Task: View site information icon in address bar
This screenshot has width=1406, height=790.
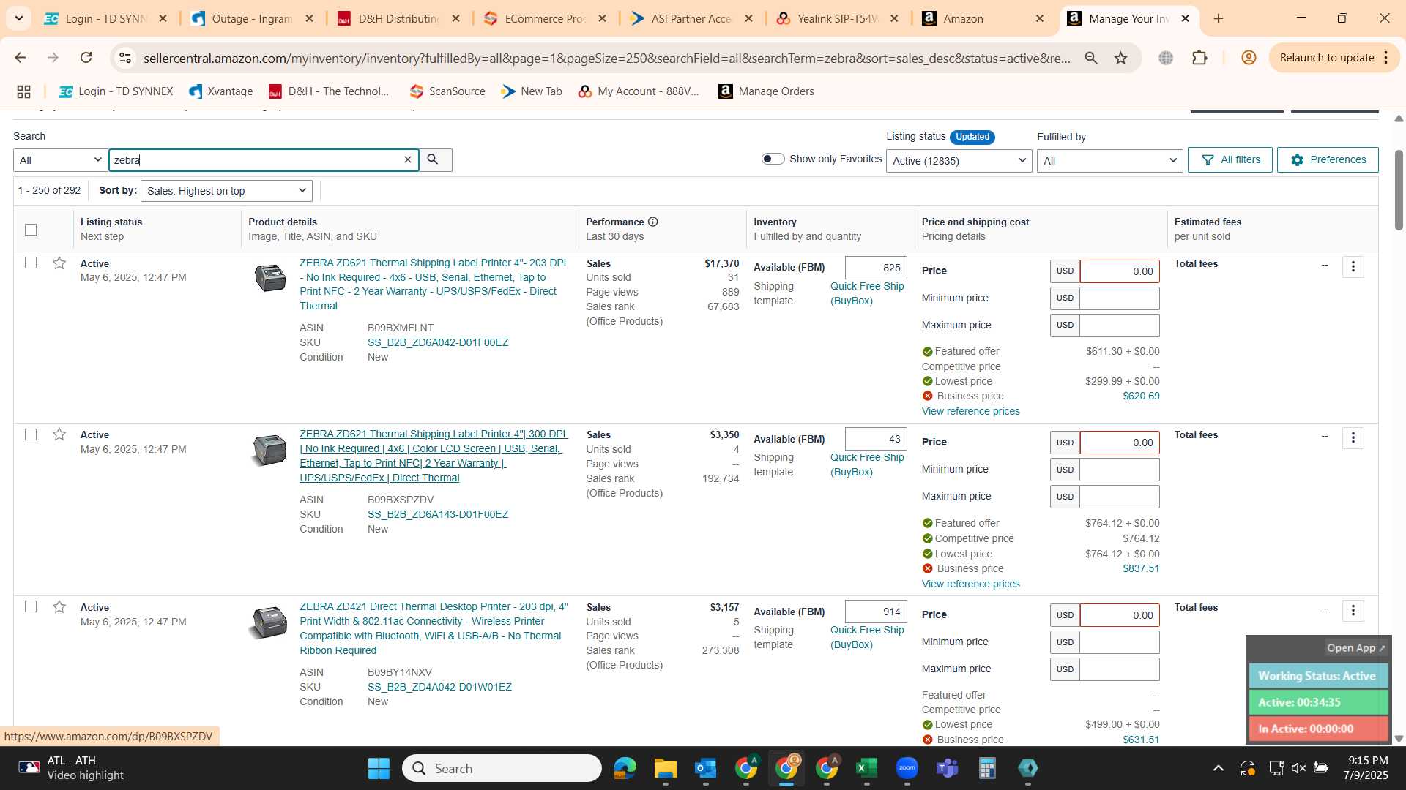Action: pyautogui.click(x=125, y=58)
